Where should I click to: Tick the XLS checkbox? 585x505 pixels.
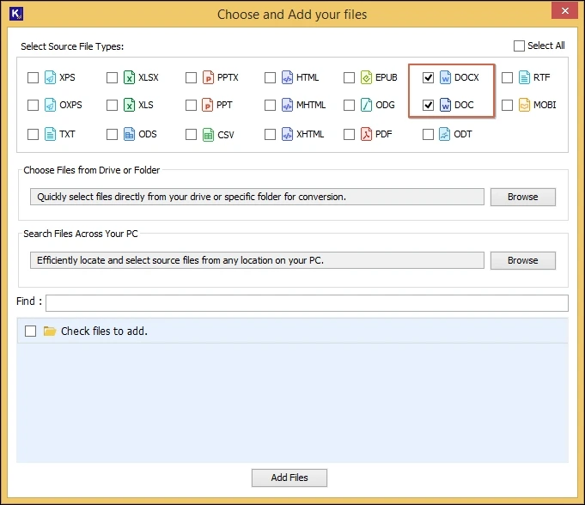(112, 105)
